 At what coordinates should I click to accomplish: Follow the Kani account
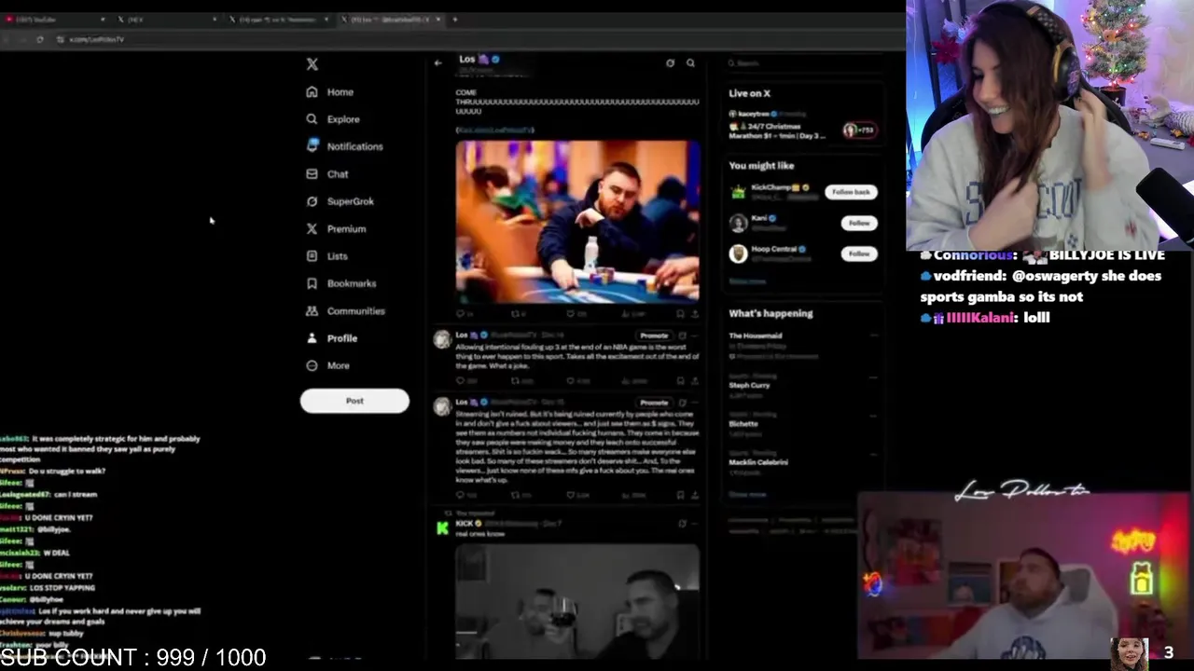point(859,223)
